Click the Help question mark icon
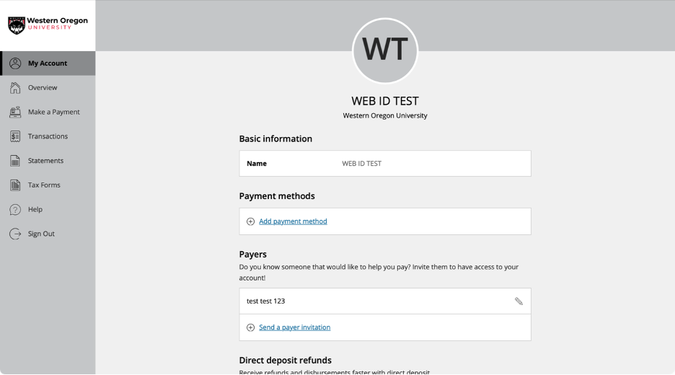The height and width of the screenshot is (375, 675). 14,210
